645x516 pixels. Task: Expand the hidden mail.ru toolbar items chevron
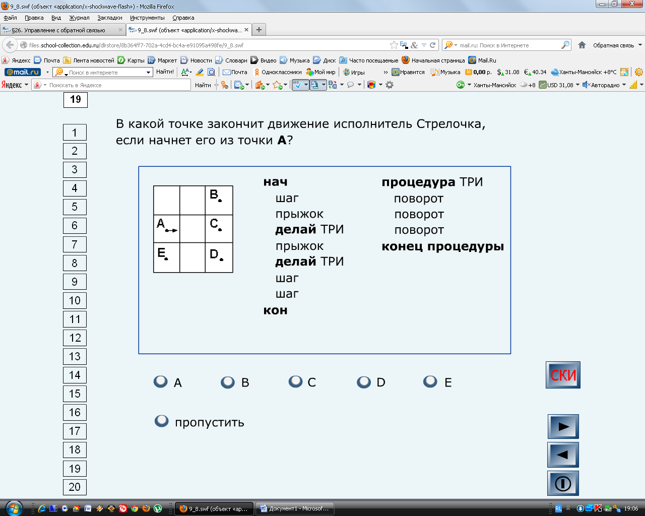(385, 72)
